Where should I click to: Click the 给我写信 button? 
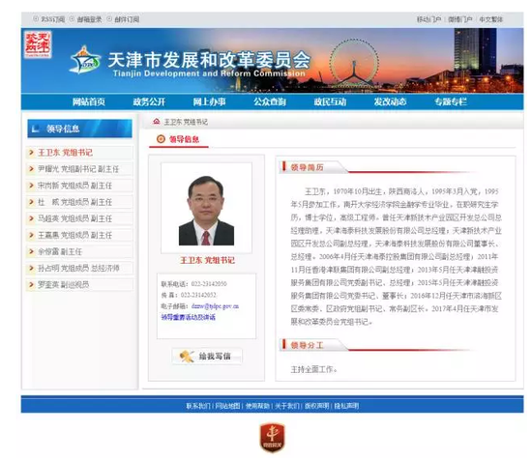point(207,356)
